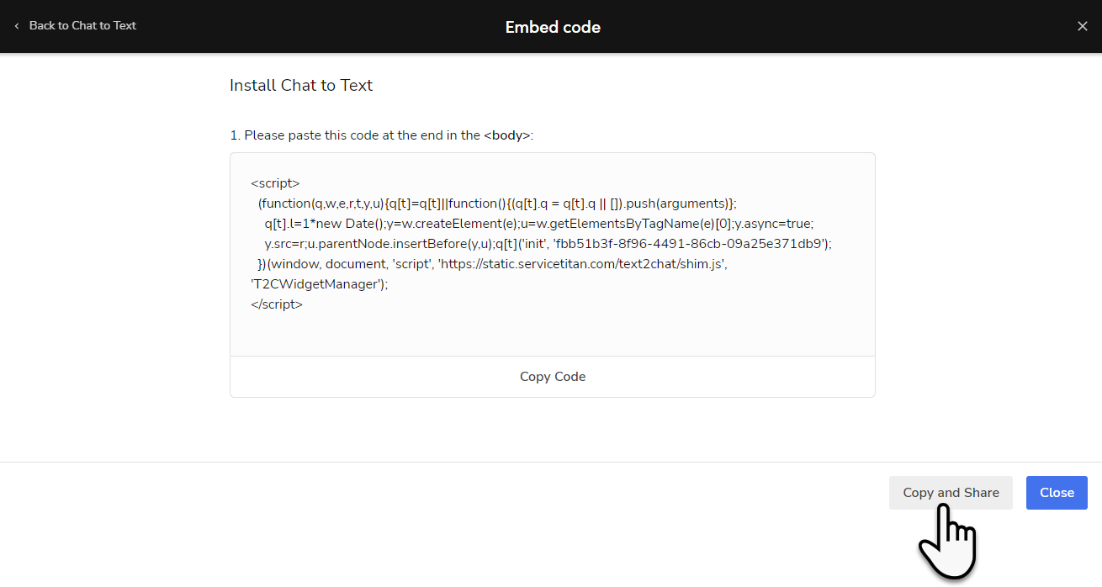Viewport: 1102px width, 587px height.
Task: Click the y.src=r insertBefore code line
Action: pyautogui.click(x=548, y=243)
